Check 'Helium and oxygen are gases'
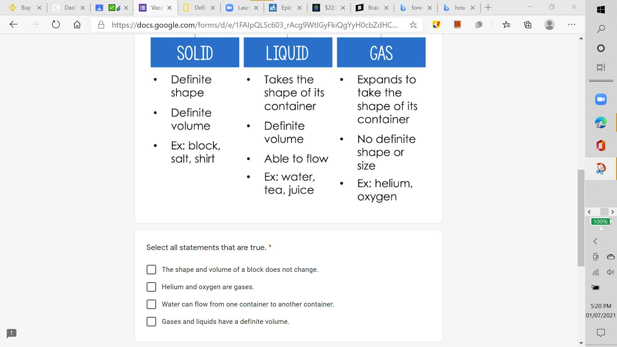This screenshot has height=347, width=617. (151, 287)
